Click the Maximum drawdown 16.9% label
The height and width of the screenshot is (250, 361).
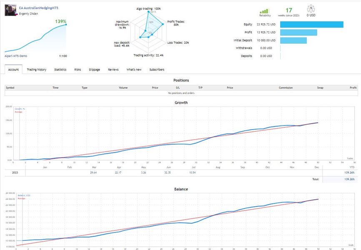(x=122, y=25)
